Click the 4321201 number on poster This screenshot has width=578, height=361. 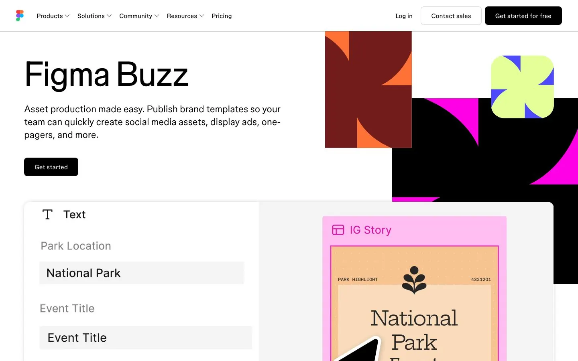481,280
